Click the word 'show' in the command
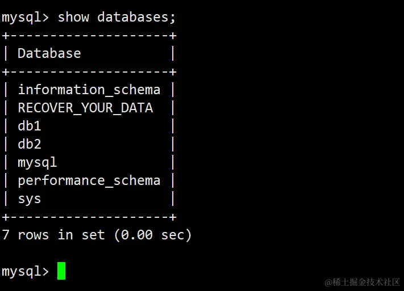Screen dimensions: 404x291 (x=73, y=17)
